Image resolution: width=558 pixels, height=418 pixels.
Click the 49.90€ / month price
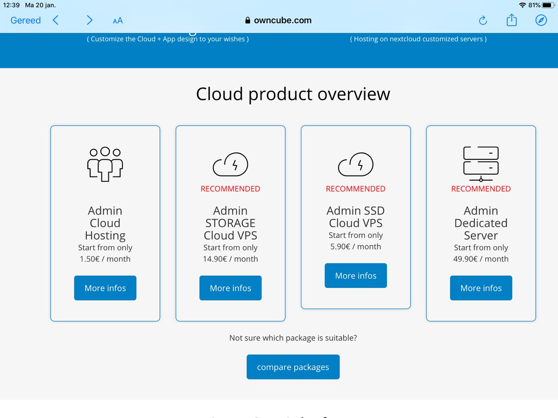[481, 259]
